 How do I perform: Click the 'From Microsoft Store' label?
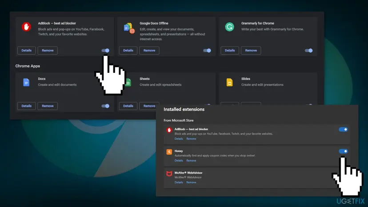pos(179,120)
